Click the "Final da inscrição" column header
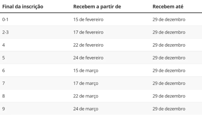Image resolution: width=202 pixels, height=117 pixels. coord(23,6)
